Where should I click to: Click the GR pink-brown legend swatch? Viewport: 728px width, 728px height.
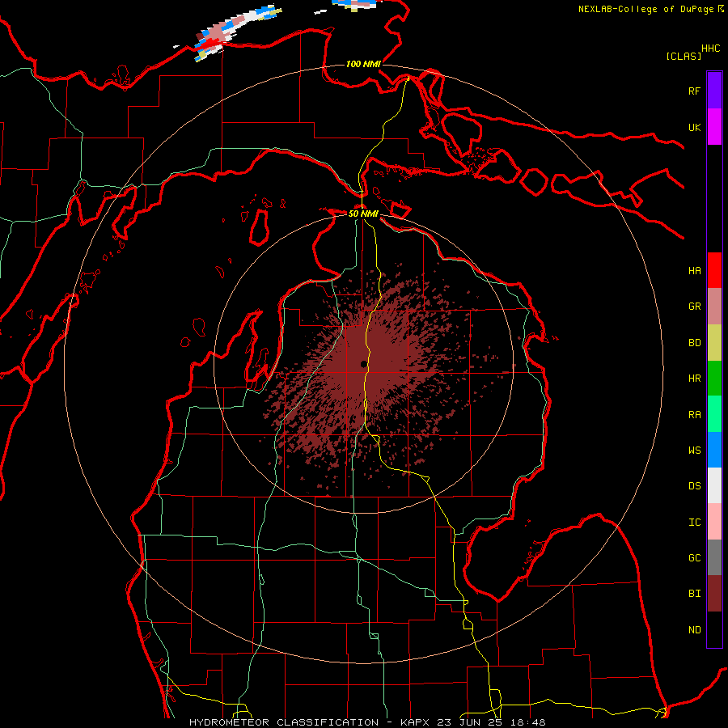coord(714,307)
